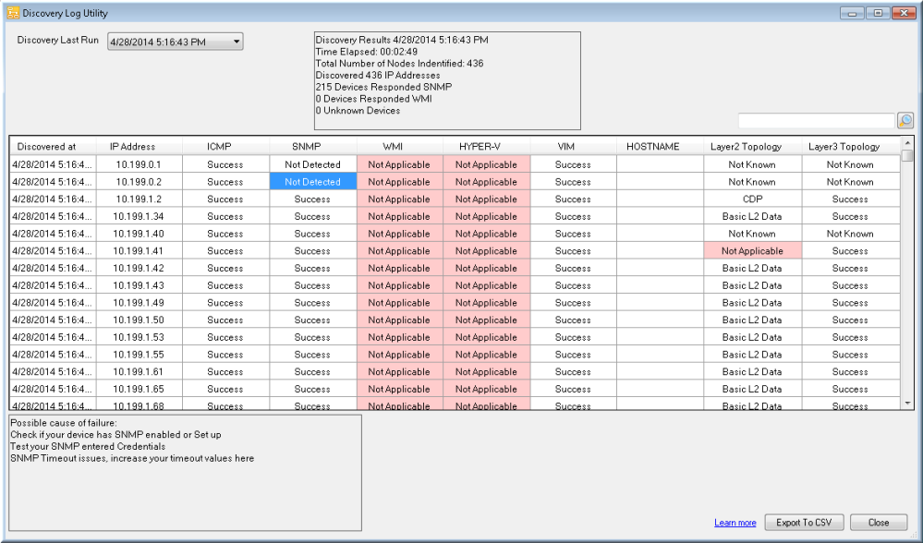This screenshot has height=543, width=923.
Task: Click Layer3 Not Known cell for 10.199.0.1
Action: click(851, 164)
